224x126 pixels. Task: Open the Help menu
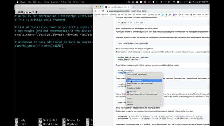point(83,2)
